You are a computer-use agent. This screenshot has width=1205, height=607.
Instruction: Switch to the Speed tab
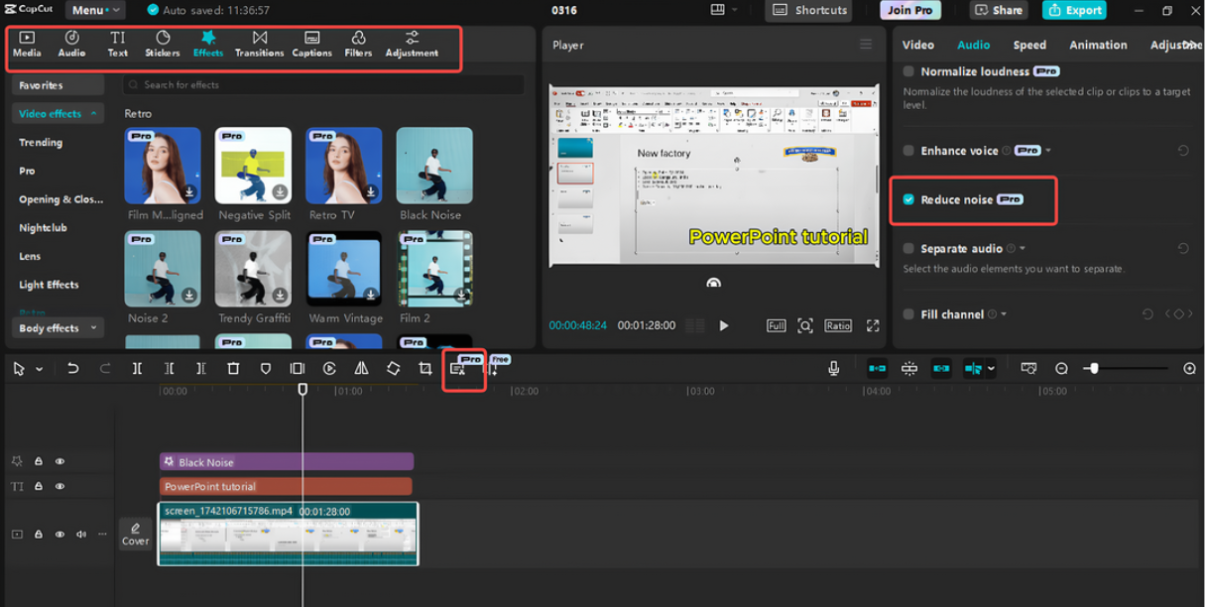[1029, 45]
